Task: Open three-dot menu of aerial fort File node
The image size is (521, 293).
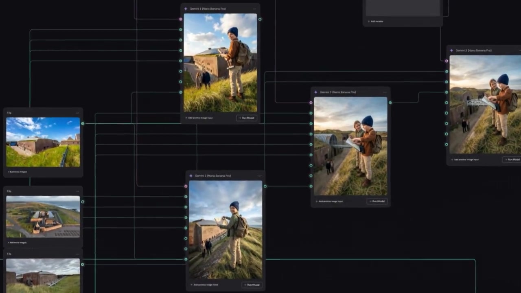Action: point(77,191)
